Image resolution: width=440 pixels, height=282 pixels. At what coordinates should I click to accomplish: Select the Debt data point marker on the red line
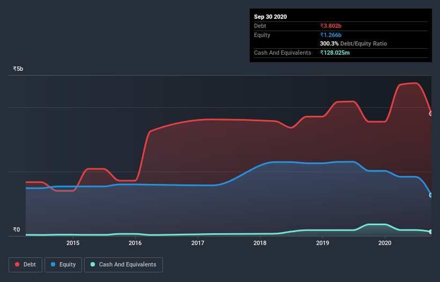coord(431,114)
